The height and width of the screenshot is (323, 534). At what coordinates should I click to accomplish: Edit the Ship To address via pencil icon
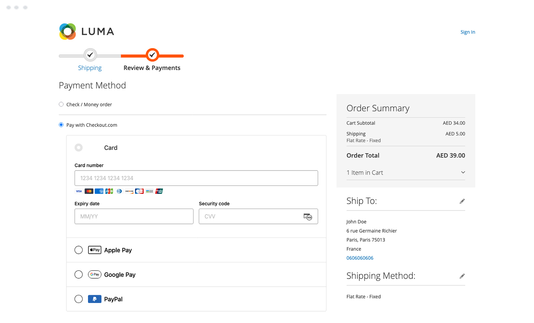[462, 201]
